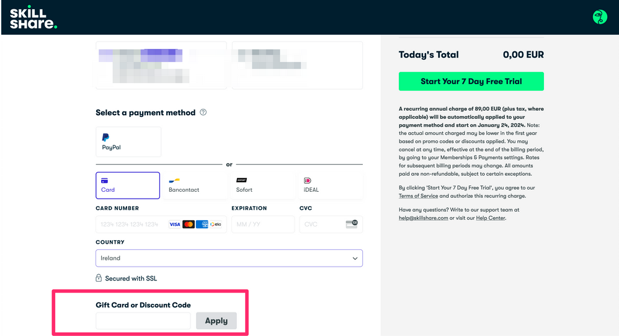Click the help icon beside payment method
Image resolution: width=619 pixels, height=336 pixels.
(203, 113)
